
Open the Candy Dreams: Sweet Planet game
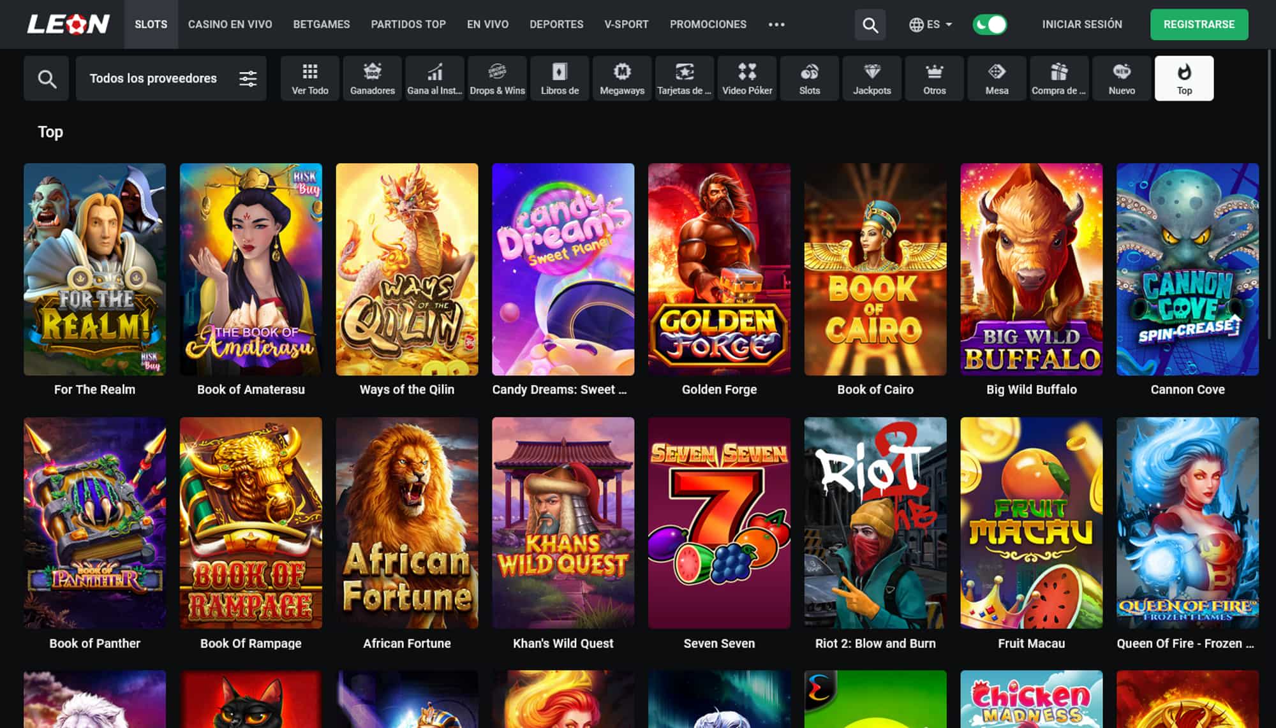point(563,269)
